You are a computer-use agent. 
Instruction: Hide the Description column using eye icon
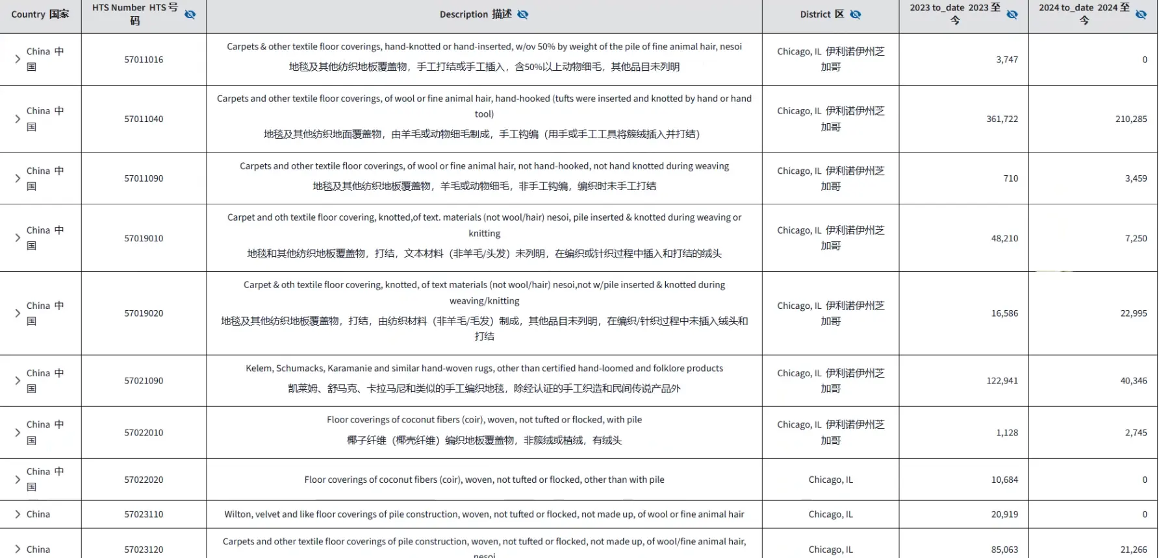click(x=523, y=14)
